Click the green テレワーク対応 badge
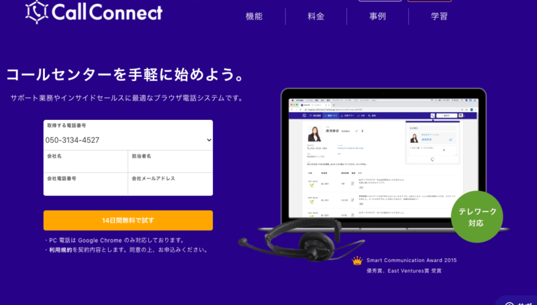 point(477,217)
